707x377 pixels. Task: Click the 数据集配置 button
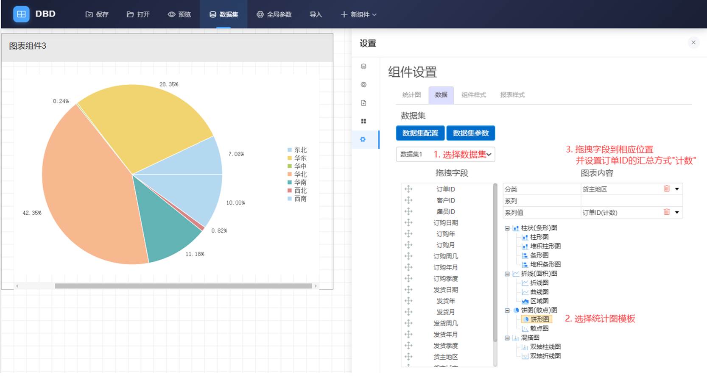click(x=420, y=133)
